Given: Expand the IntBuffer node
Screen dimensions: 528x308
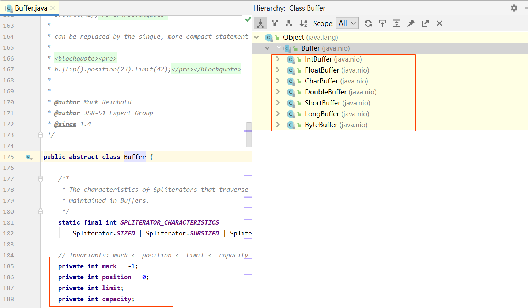Looking at the screenshot, I should click(x=278, y=59).
